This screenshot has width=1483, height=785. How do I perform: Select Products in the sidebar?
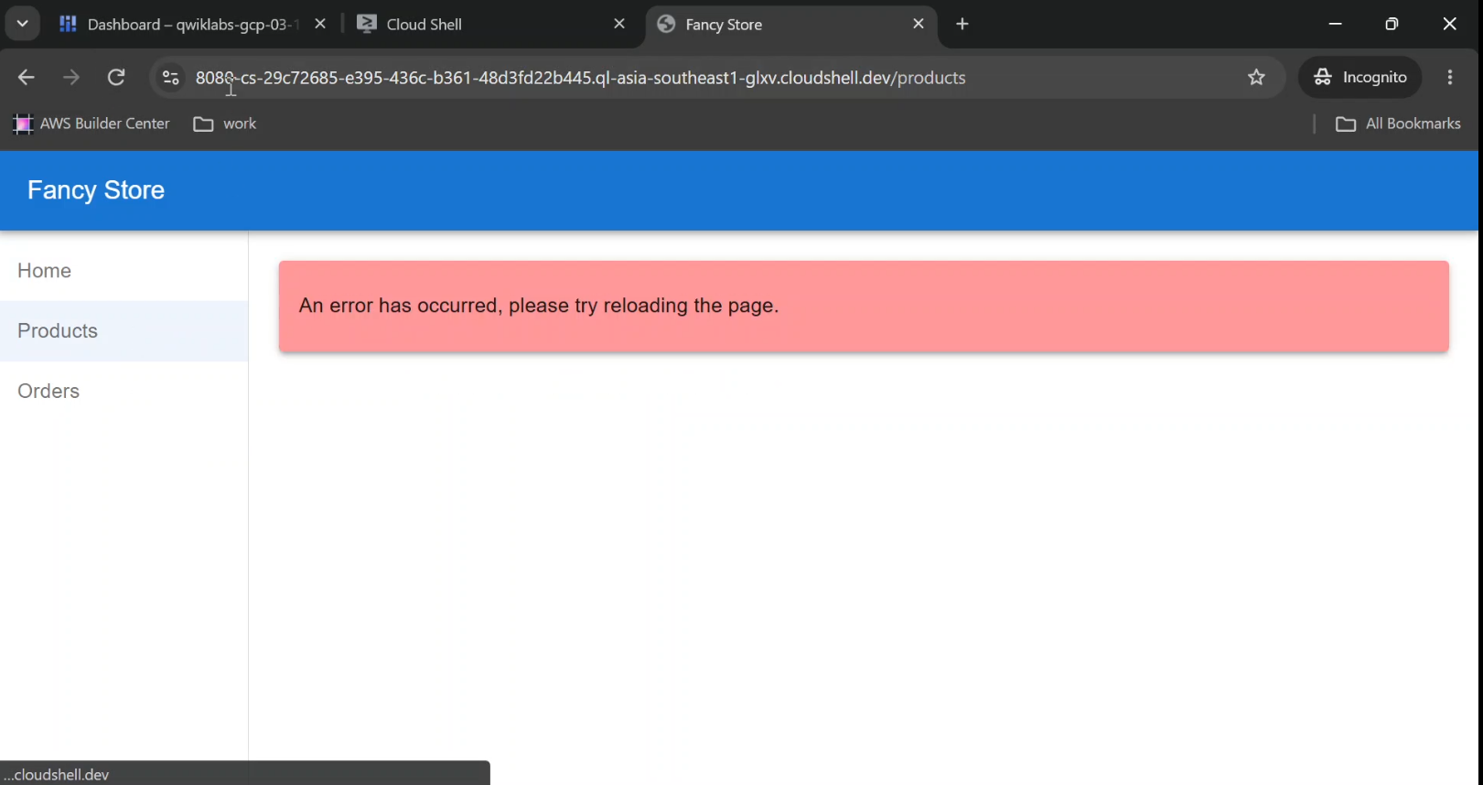pos(124,331)
